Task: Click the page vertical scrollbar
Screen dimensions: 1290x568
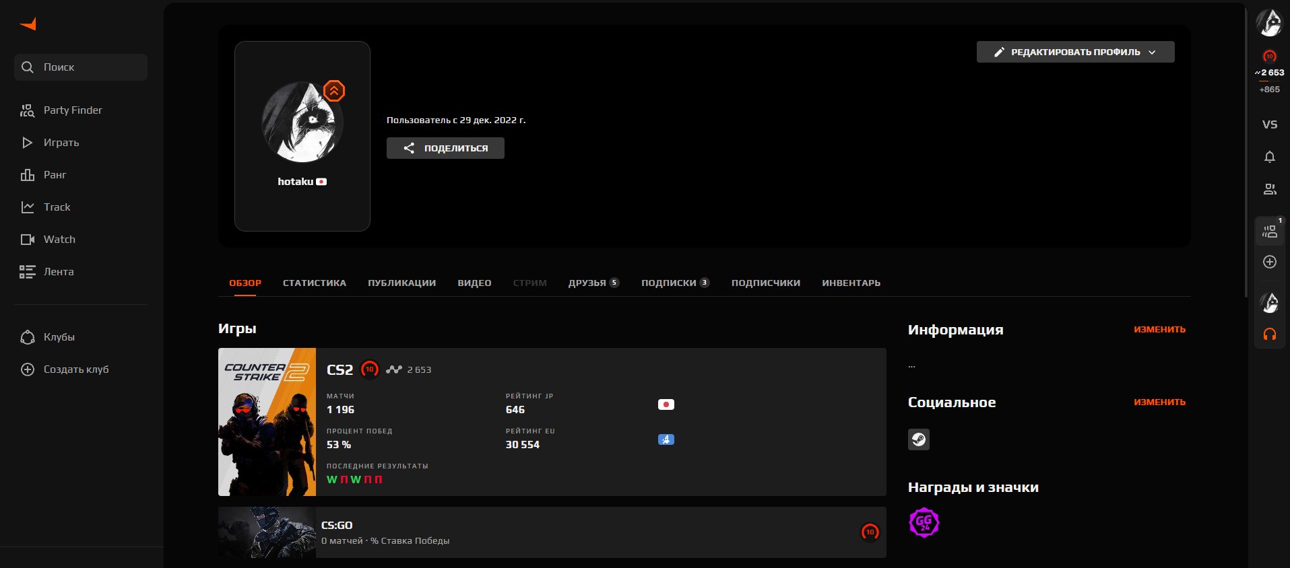Action: (1246, 151)
